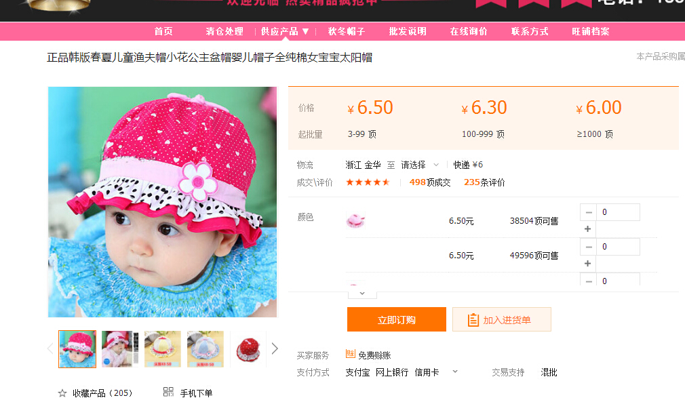This screenshot has width=685, height=400.
Task: Click the quantity field for the first color
Action: tap(618, 212)
